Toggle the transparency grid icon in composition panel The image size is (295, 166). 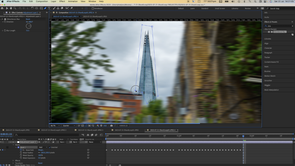[x=83, y=126]
